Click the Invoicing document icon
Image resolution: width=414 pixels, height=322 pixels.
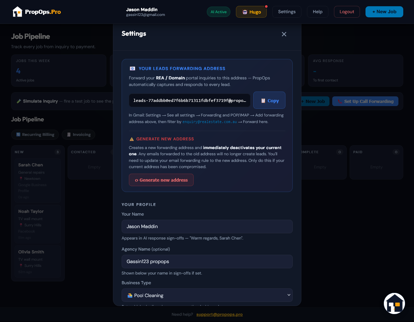[69, 134]
